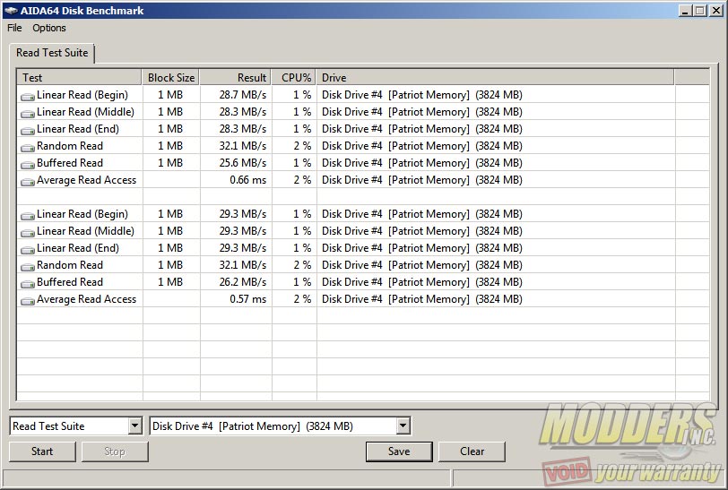
Task: Select the 0.66 ms result value
Action: pyautogui.click(x=248, y=180)
